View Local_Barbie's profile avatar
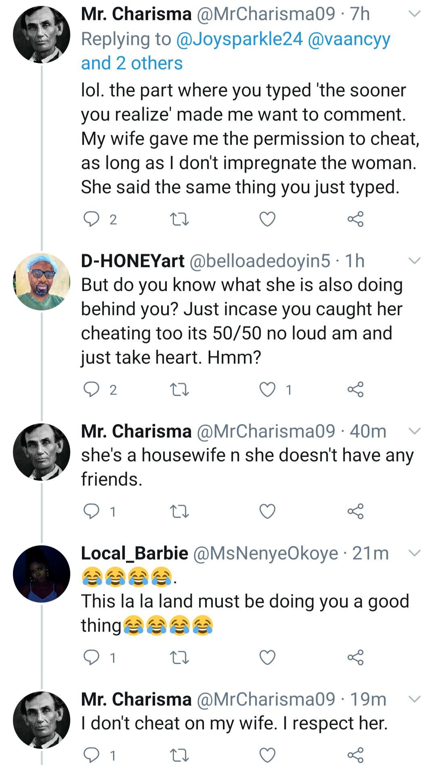The height and width of the screenshot is (765, 436). click(x=42, y=574)
